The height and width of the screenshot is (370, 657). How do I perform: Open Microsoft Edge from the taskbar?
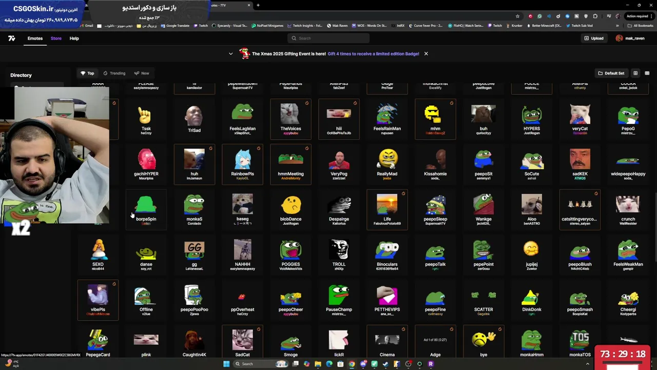pyautogui.click(x=329, y=364)
